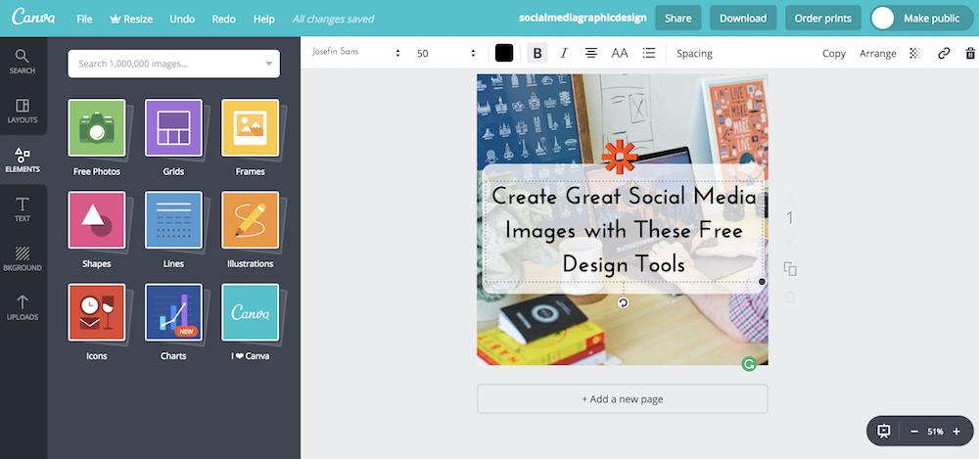Open the File menu
979x459 pixels.
[x=84, y=19]
